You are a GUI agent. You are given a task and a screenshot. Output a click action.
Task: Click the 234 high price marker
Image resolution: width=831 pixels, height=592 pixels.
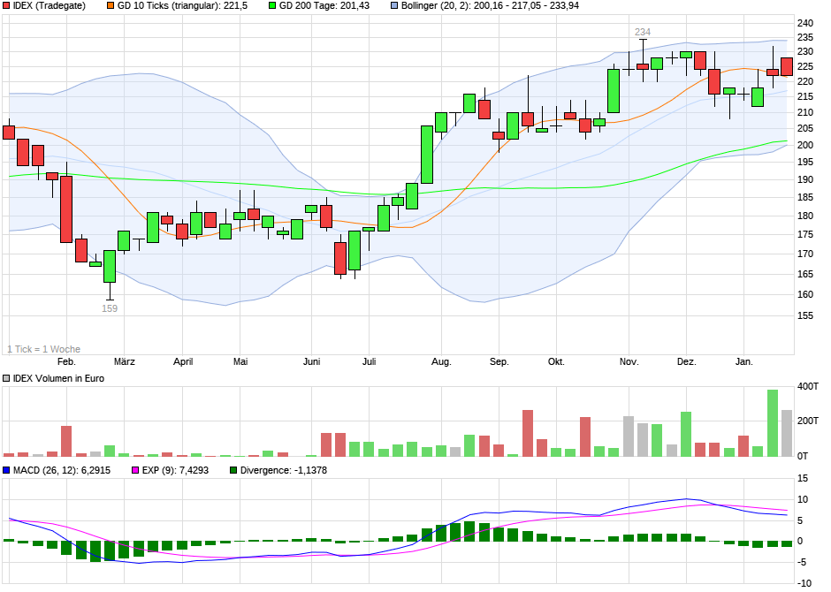(642, 31)
